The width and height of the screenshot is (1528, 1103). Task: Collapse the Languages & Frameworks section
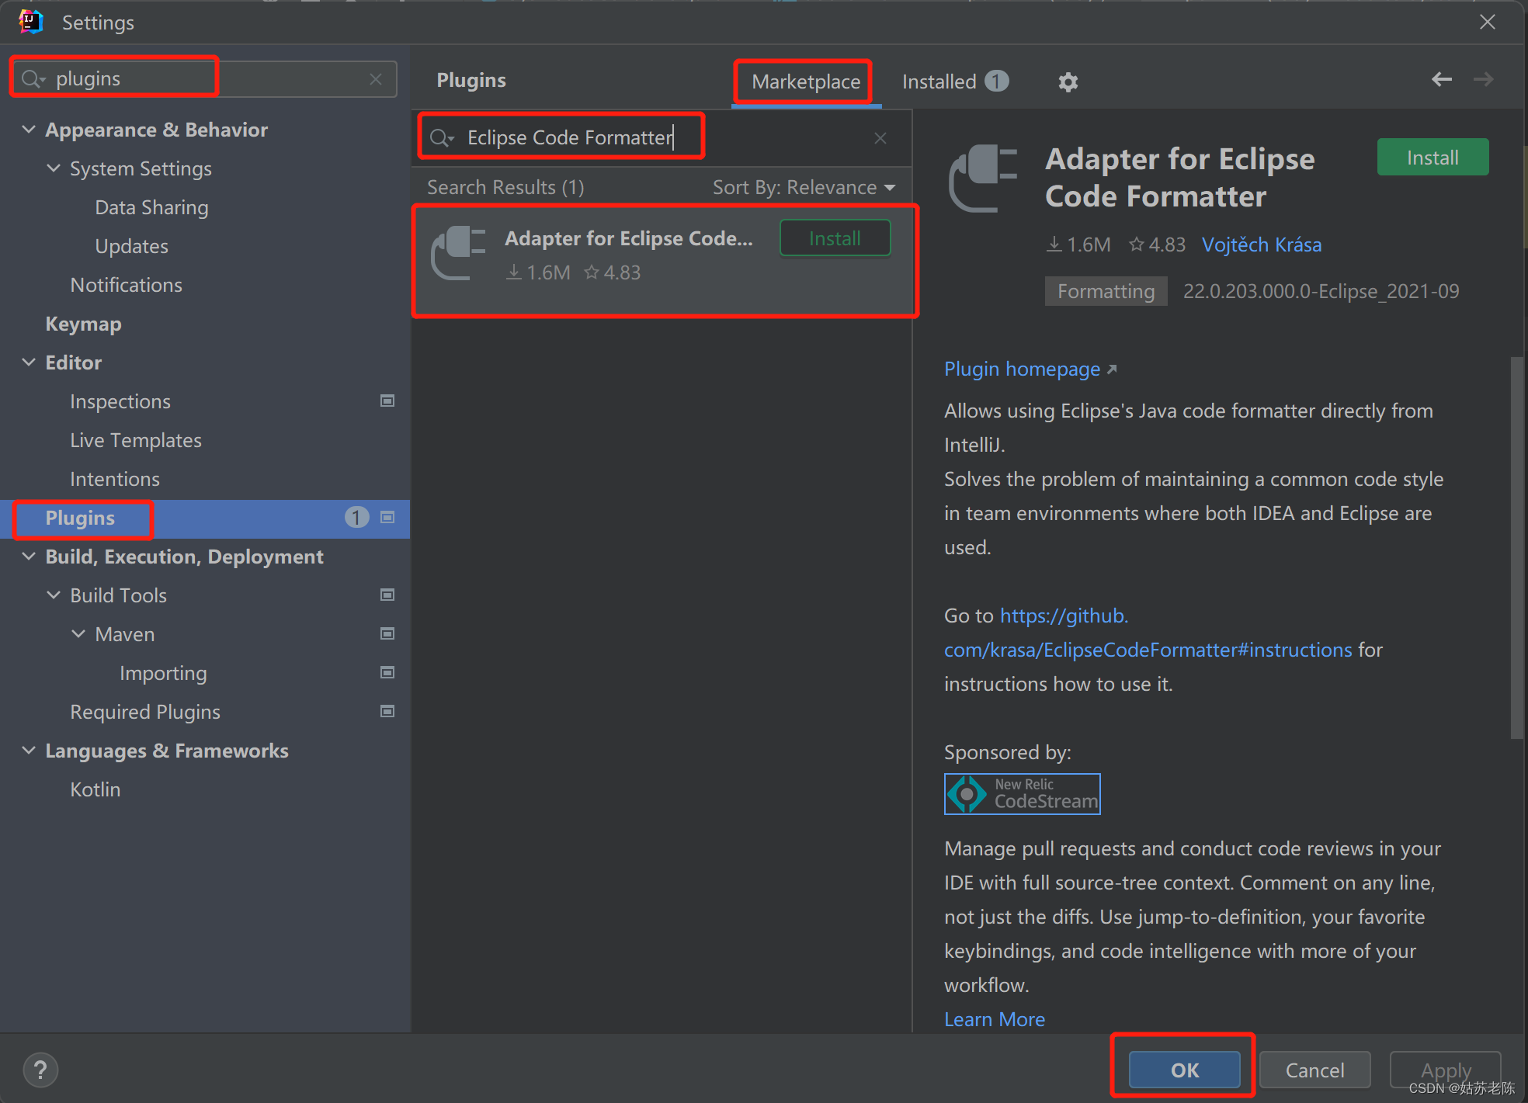29,750
